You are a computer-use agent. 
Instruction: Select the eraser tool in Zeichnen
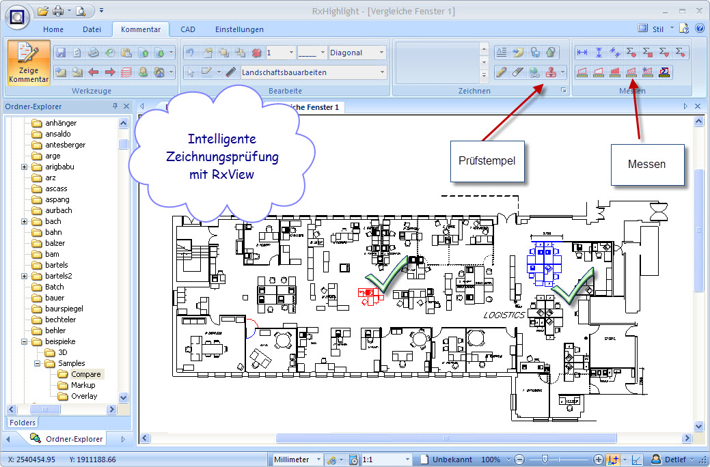[x=517, y=72]
